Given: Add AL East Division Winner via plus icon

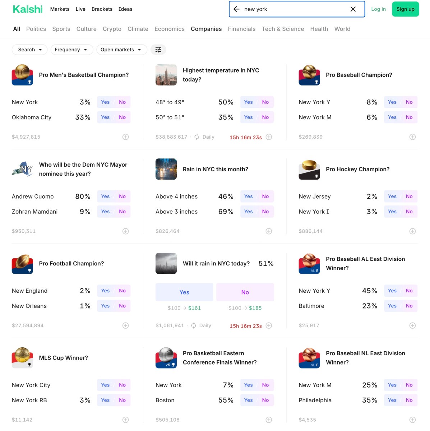Looking at the screenshot, I should (x=413, y=325).
